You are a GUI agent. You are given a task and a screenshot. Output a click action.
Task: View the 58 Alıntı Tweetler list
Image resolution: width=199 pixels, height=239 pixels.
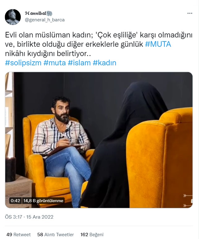coord(55,234)
